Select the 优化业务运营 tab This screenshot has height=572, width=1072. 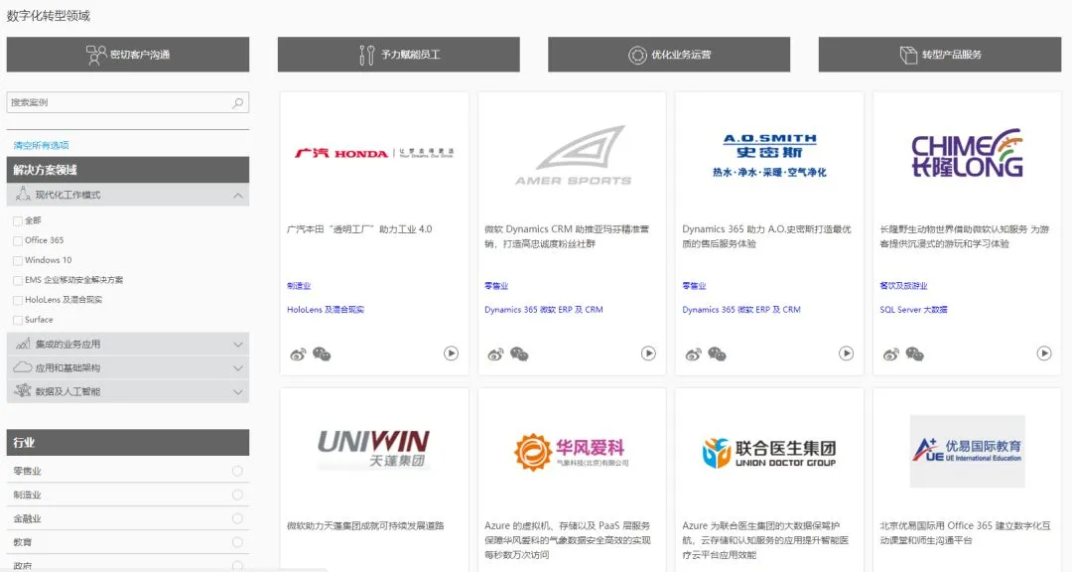(x=669, y=54)
